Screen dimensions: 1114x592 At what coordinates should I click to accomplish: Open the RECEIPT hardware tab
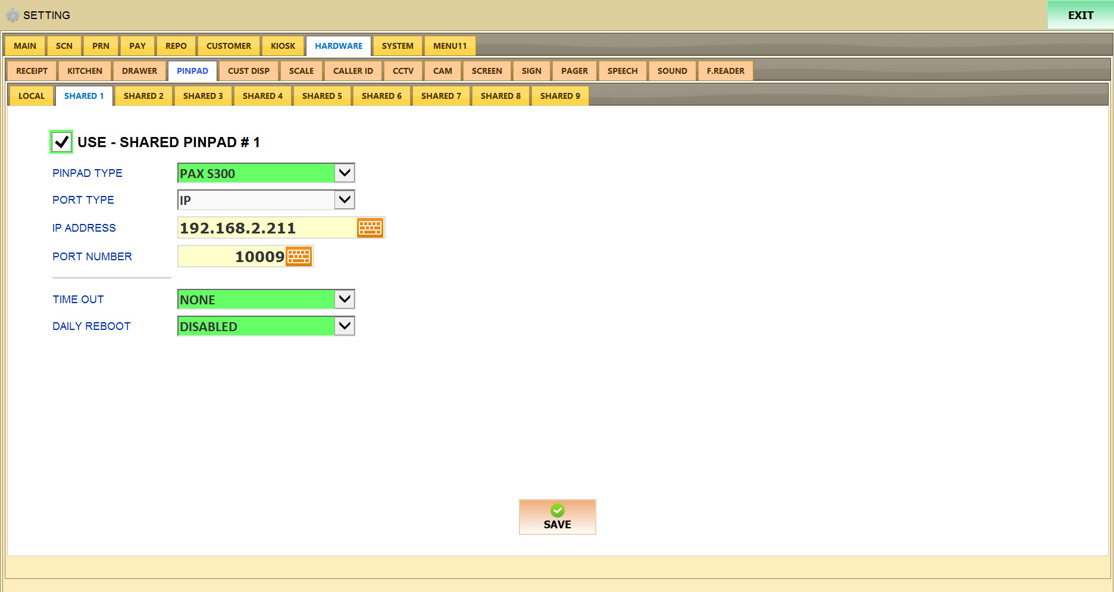pos(32,71)
